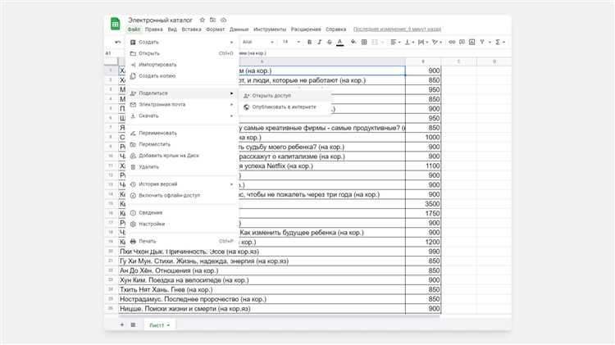This screenshot has height=345, width=615.
Task: Open text rotation options
Action: (x=436, y=42)
